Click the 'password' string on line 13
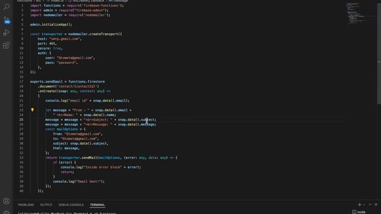The width and height of the screenshot is (381, 214). 67,62
